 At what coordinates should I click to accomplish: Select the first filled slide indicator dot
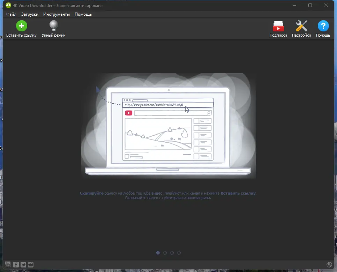[x=158, y=253]
